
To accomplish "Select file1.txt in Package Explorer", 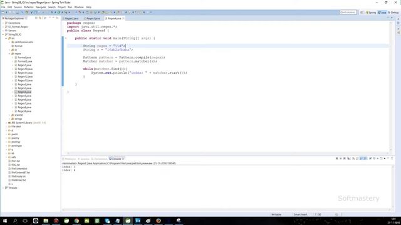I will click(x=15, y=161).
